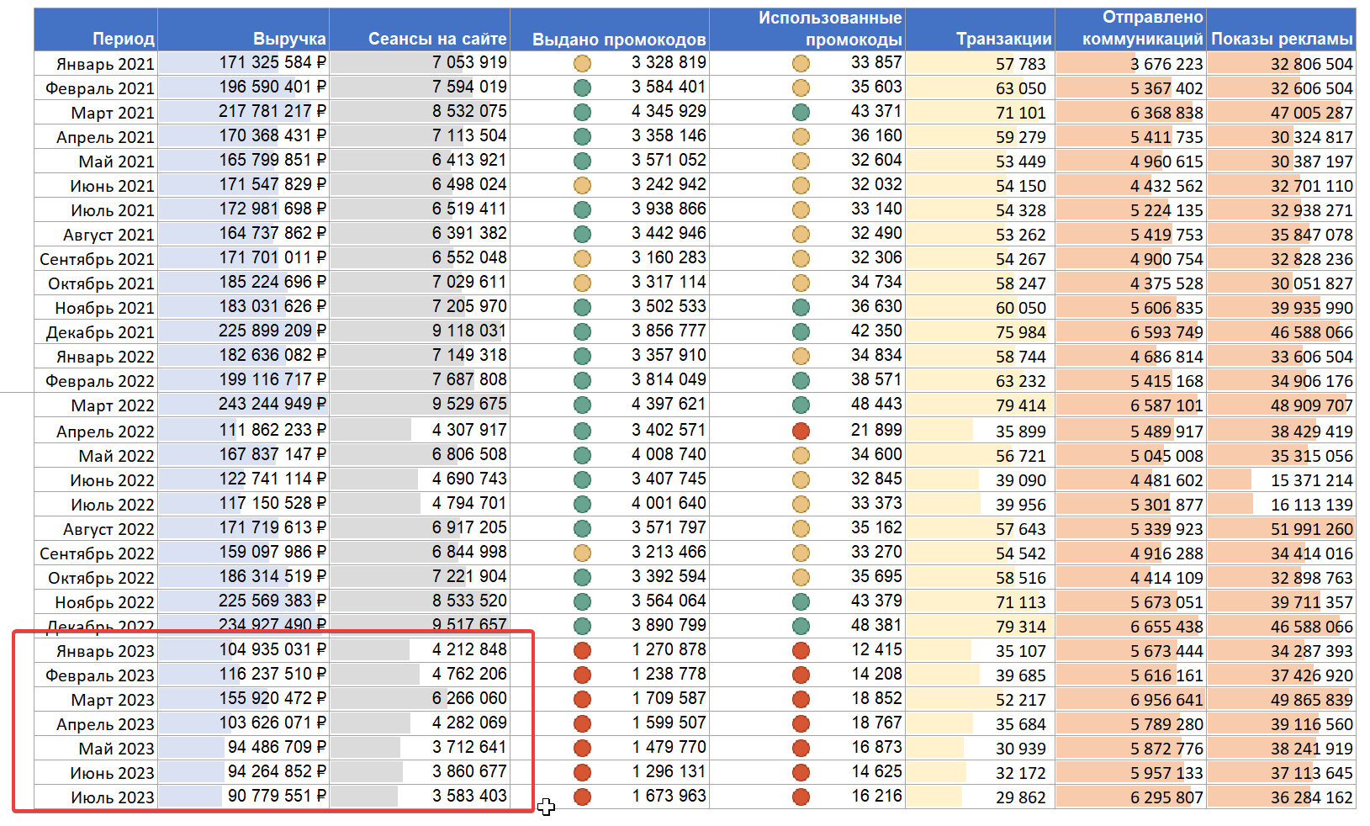Click the Ноябрь 2022 period cell

tap(96, 602)
